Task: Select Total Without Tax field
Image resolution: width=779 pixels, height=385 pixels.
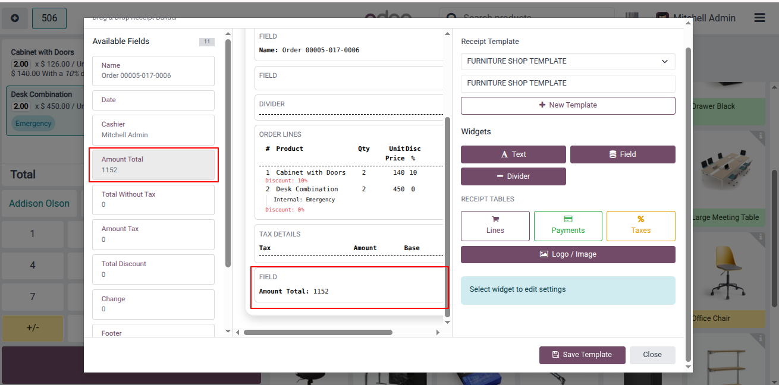Action: 153,200
